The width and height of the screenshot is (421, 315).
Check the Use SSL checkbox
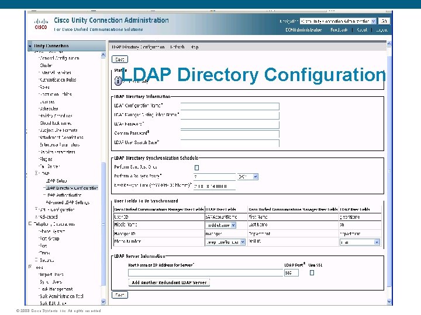pyautogui.click(x=312, y=272)
